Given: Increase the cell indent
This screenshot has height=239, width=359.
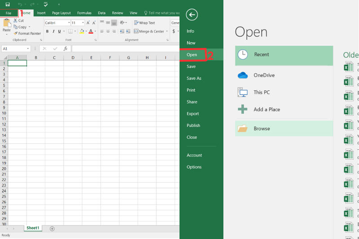Looking at the screenshot, I should coord(128,31).
